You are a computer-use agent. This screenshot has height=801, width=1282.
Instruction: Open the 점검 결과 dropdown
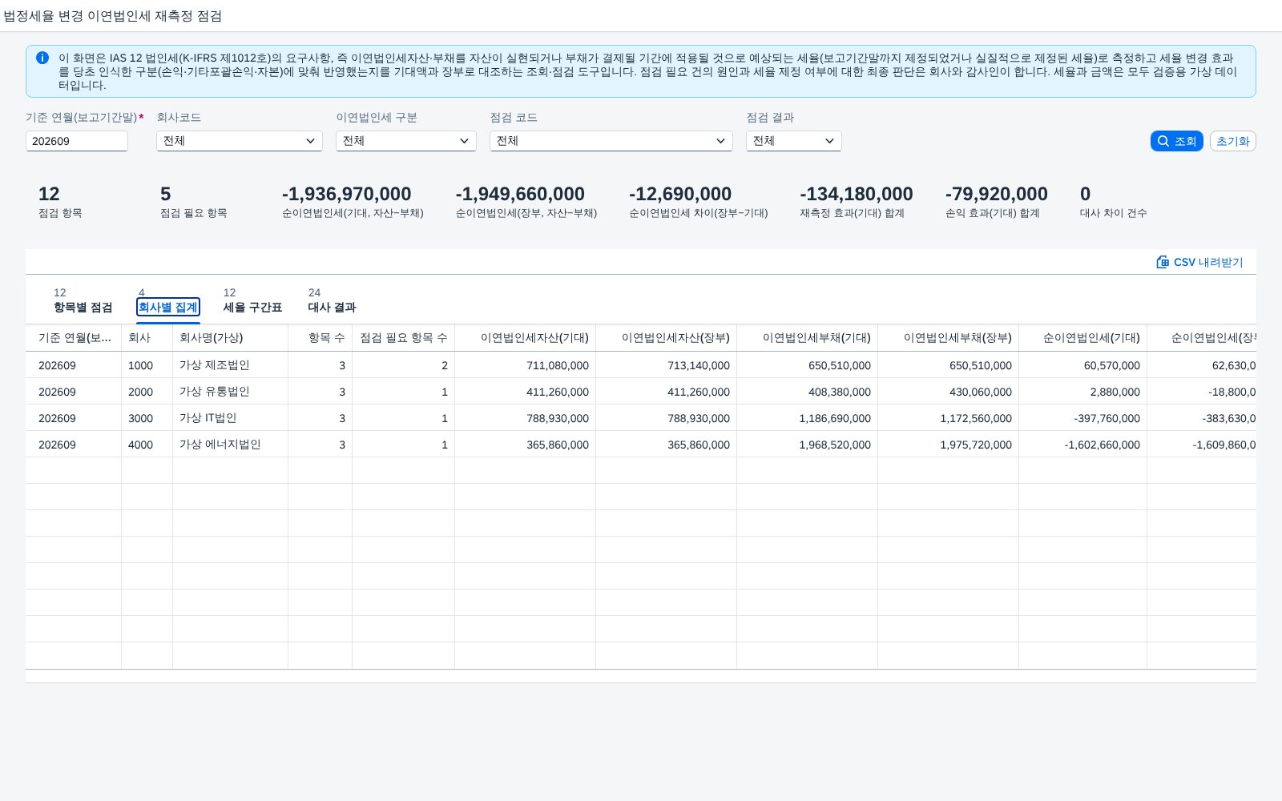[794, 141]
